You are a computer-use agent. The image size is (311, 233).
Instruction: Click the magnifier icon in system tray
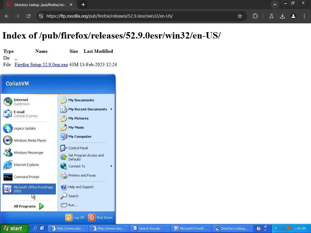[x=289, y=228]
